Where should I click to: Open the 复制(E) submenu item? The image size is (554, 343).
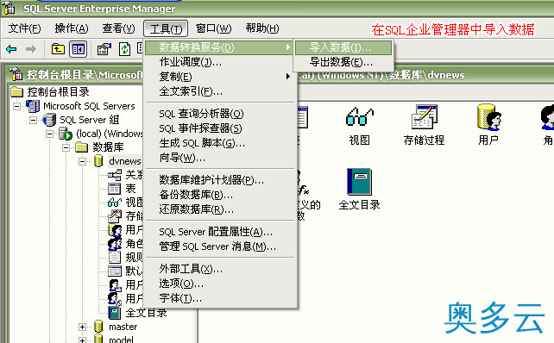coord(220,77)
